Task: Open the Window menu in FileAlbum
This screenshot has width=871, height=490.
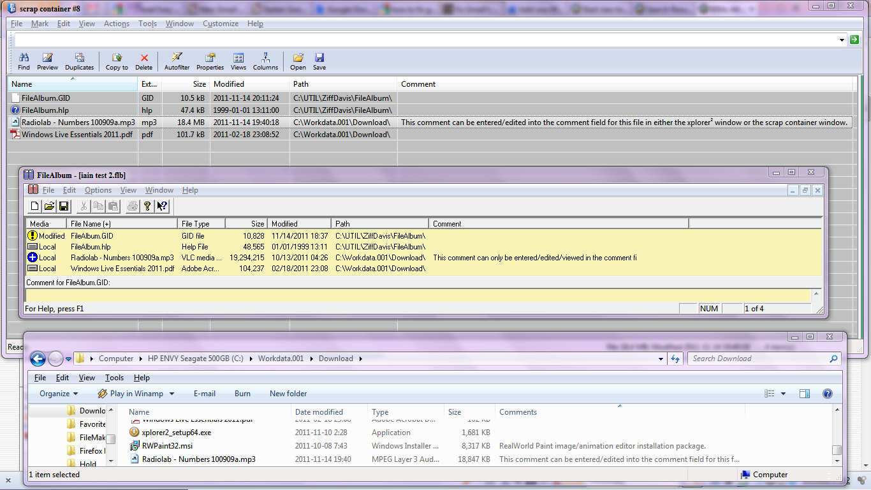Action: coord(159,190)
